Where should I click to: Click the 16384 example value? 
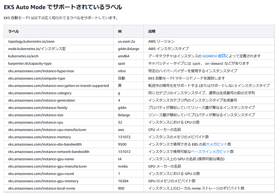(123, 181)
